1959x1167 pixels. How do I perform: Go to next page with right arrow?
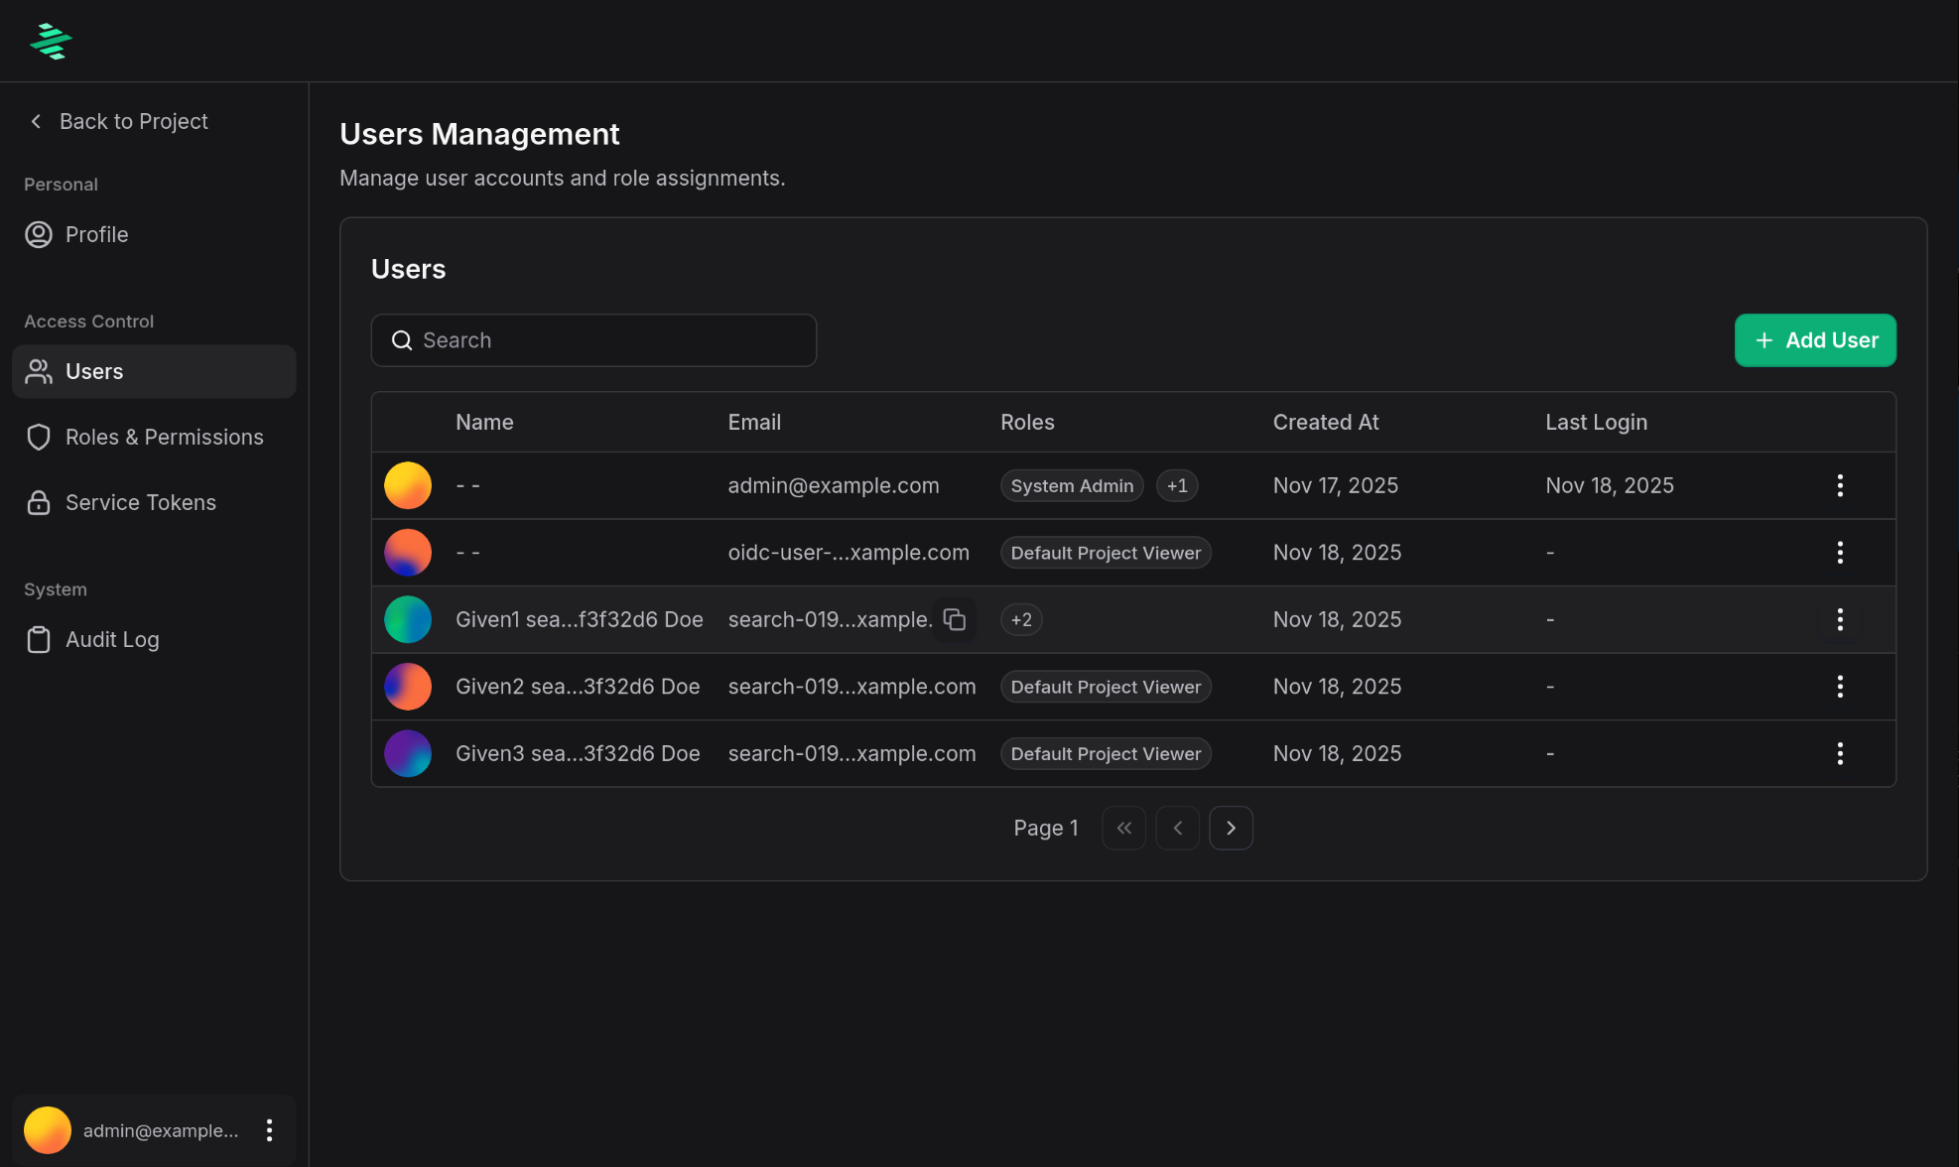tap(1231, 827)
